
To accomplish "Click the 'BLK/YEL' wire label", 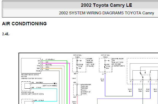I will tap(49, 65).
